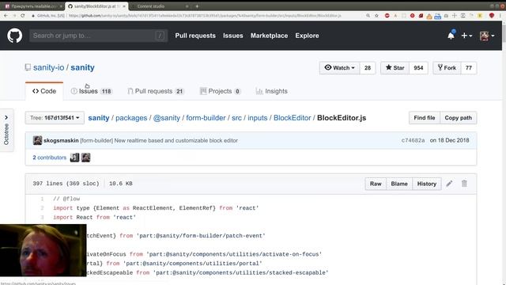Open Issues in top navigation
506x285 pixels.
[x=233, y=36]
